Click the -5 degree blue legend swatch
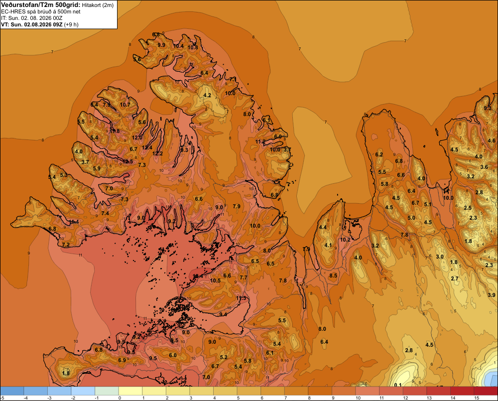This screenshot has height=401, width=498. coord(12,391)
